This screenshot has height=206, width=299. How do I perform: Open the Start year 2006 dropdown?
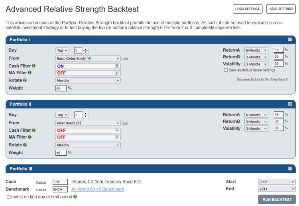pyautogui.click(x=277, y=182)
